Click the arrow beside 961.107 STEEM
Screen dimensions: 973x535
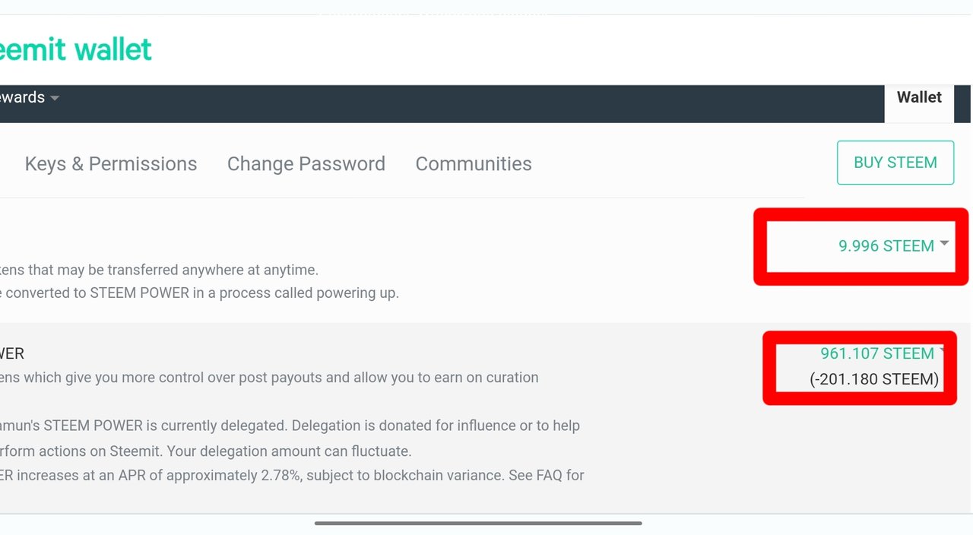tap(943, 350)
